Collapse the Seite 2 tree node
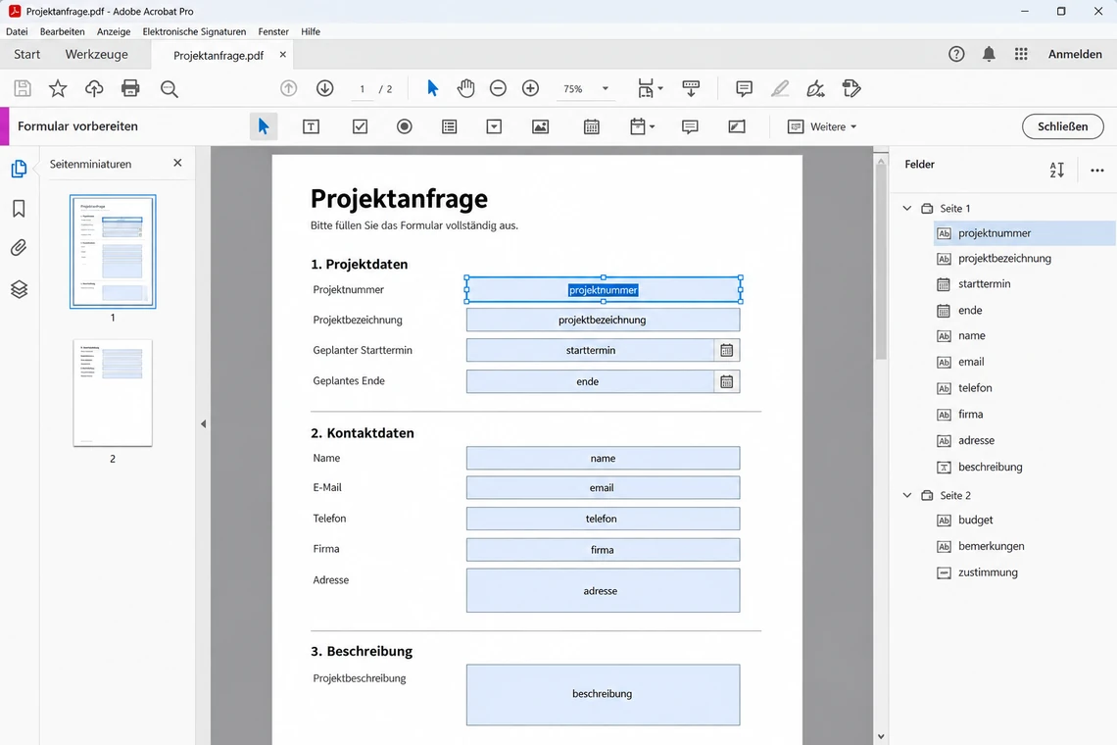The width and height of the screenshot is (1117, 745). [x=907, y=495]
